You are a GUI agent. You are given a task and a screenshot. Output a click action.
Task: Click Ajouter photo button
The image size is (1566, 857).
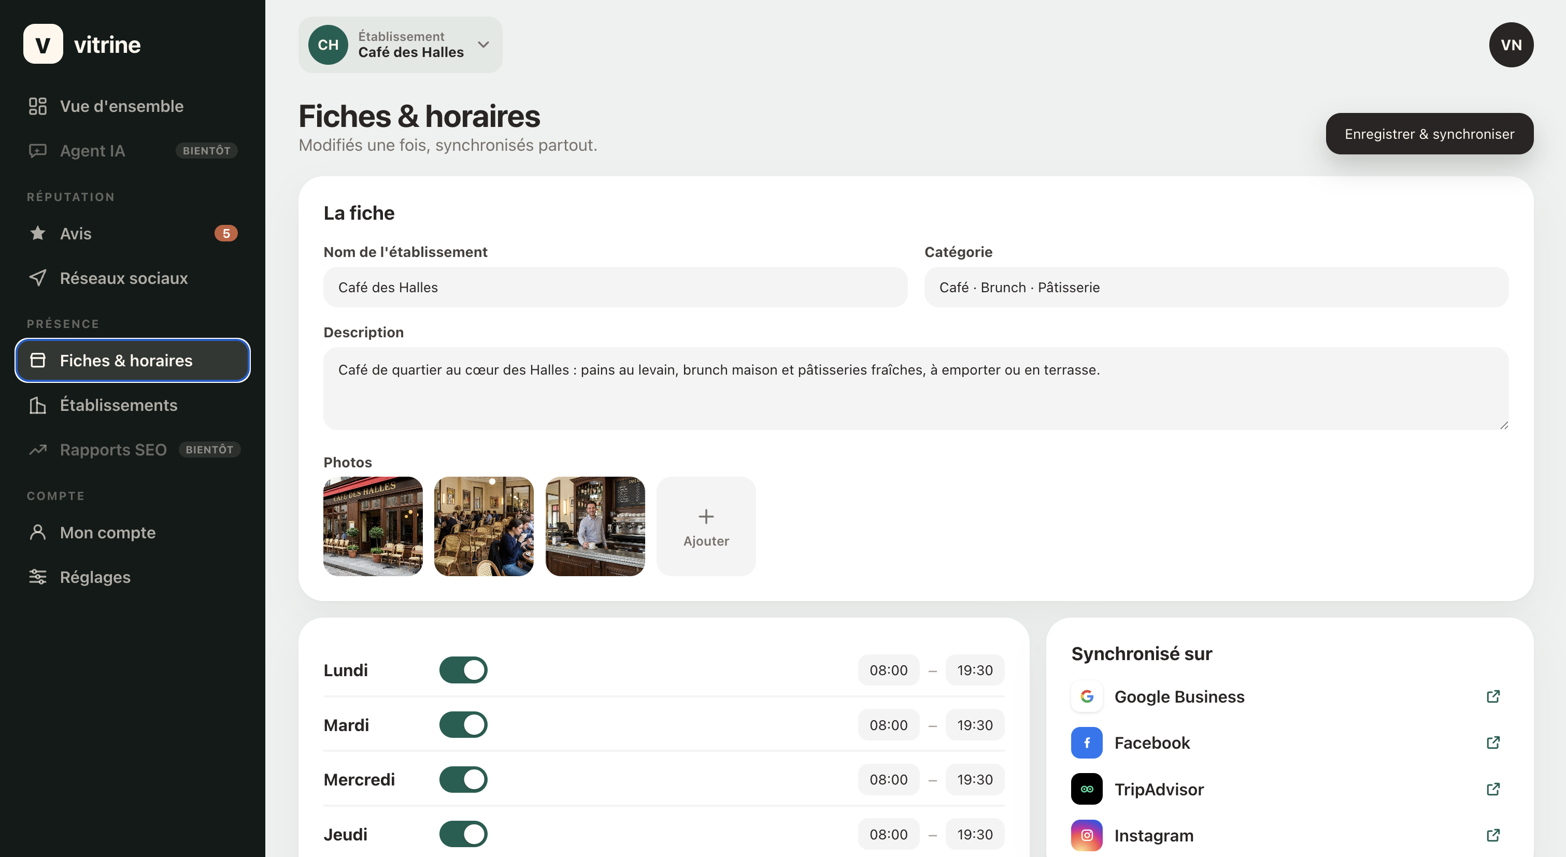pos(706,526)
